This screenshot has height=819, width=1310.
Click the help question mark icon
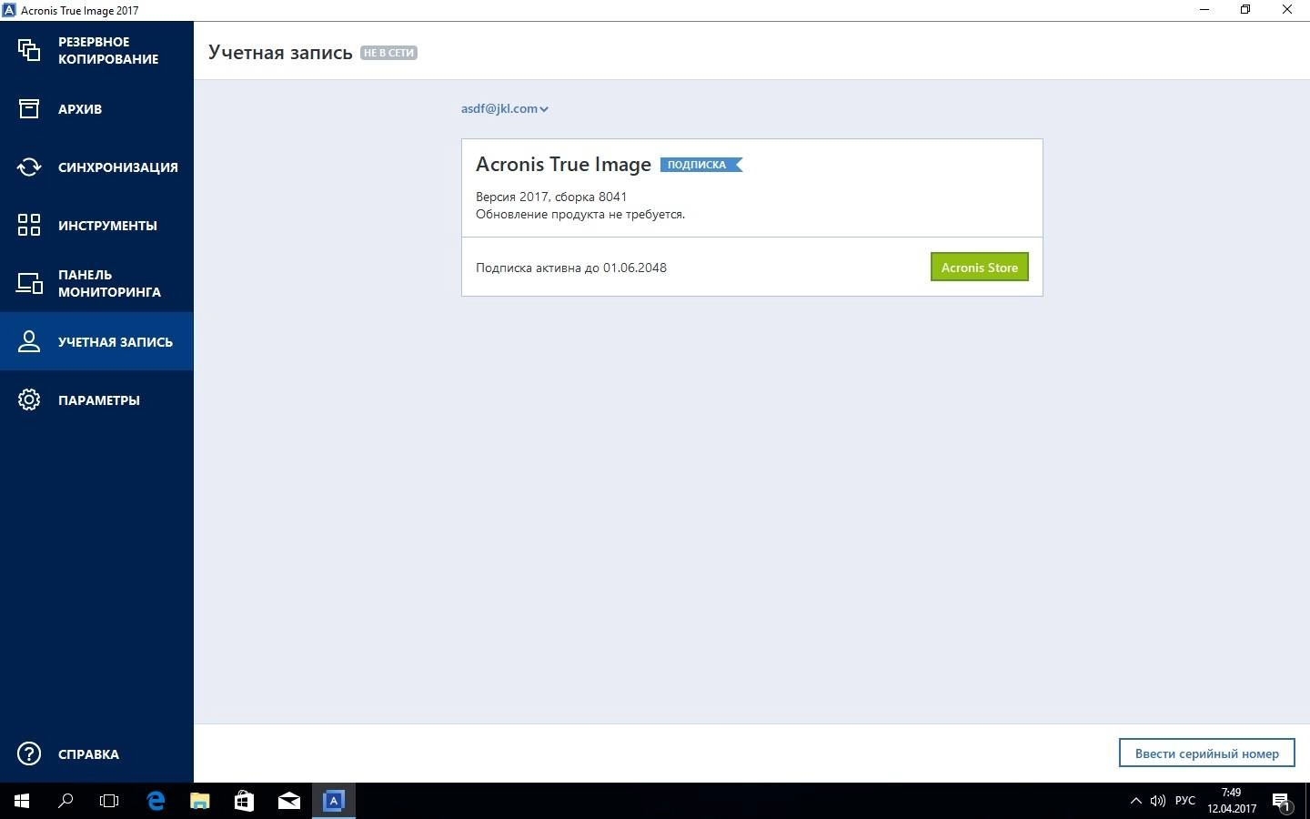tap(29, 753)
